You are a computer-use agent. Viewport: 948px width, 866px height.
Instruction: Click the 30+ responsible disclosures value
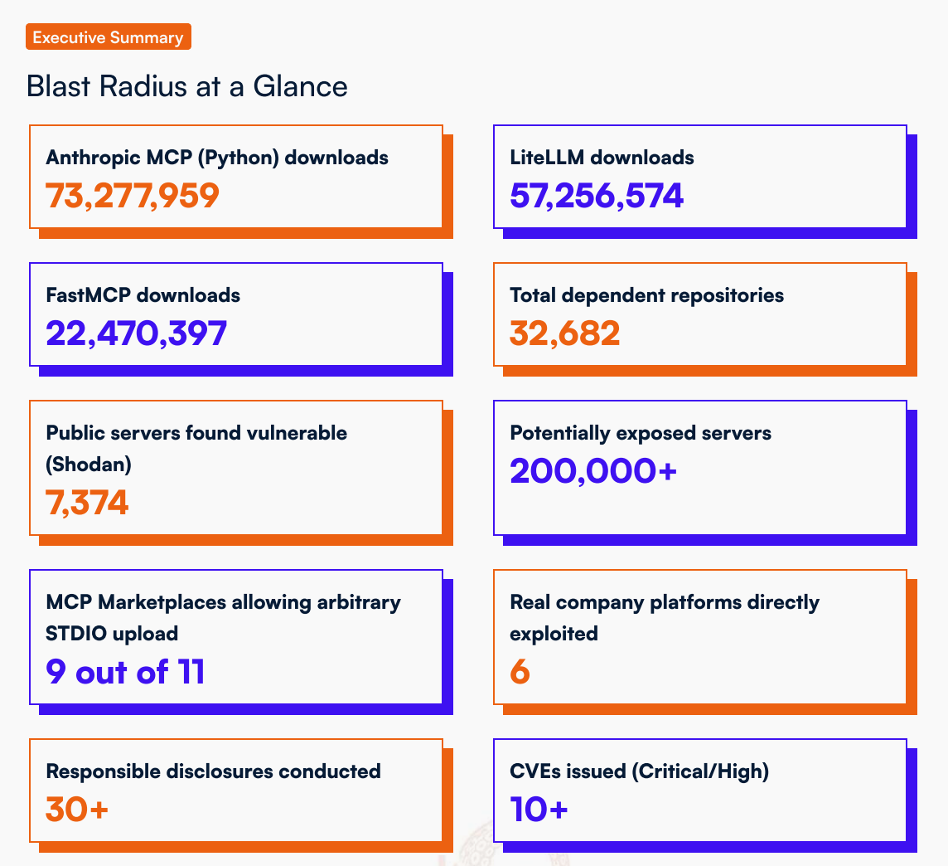tap(77, 809)
